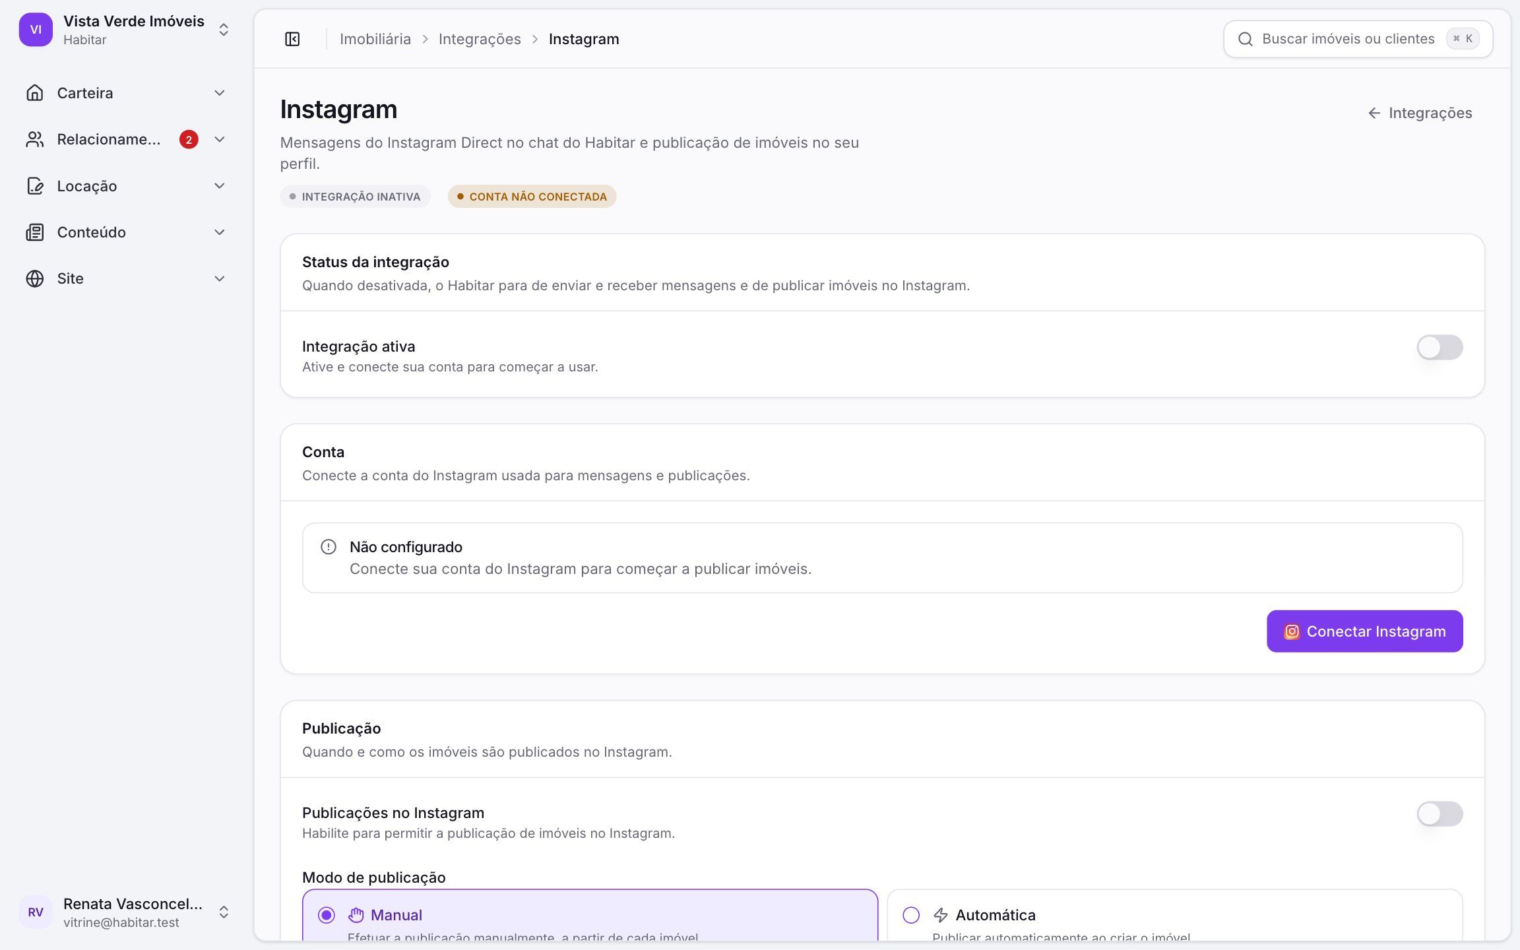Click the Integração inativa badge
Screen dimensions: 1520x950
coord(355,197)
